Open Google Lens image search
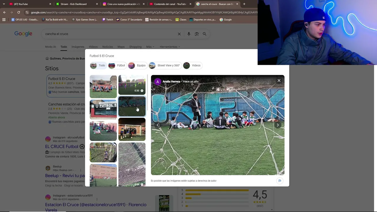The height and width of the screenshot is (212, 377). coord(197,34)
